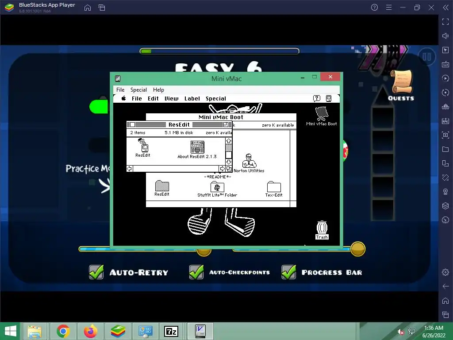Open Google Chrome from taskbar
This screenshot has width=453, height=340.
point(63,331)
